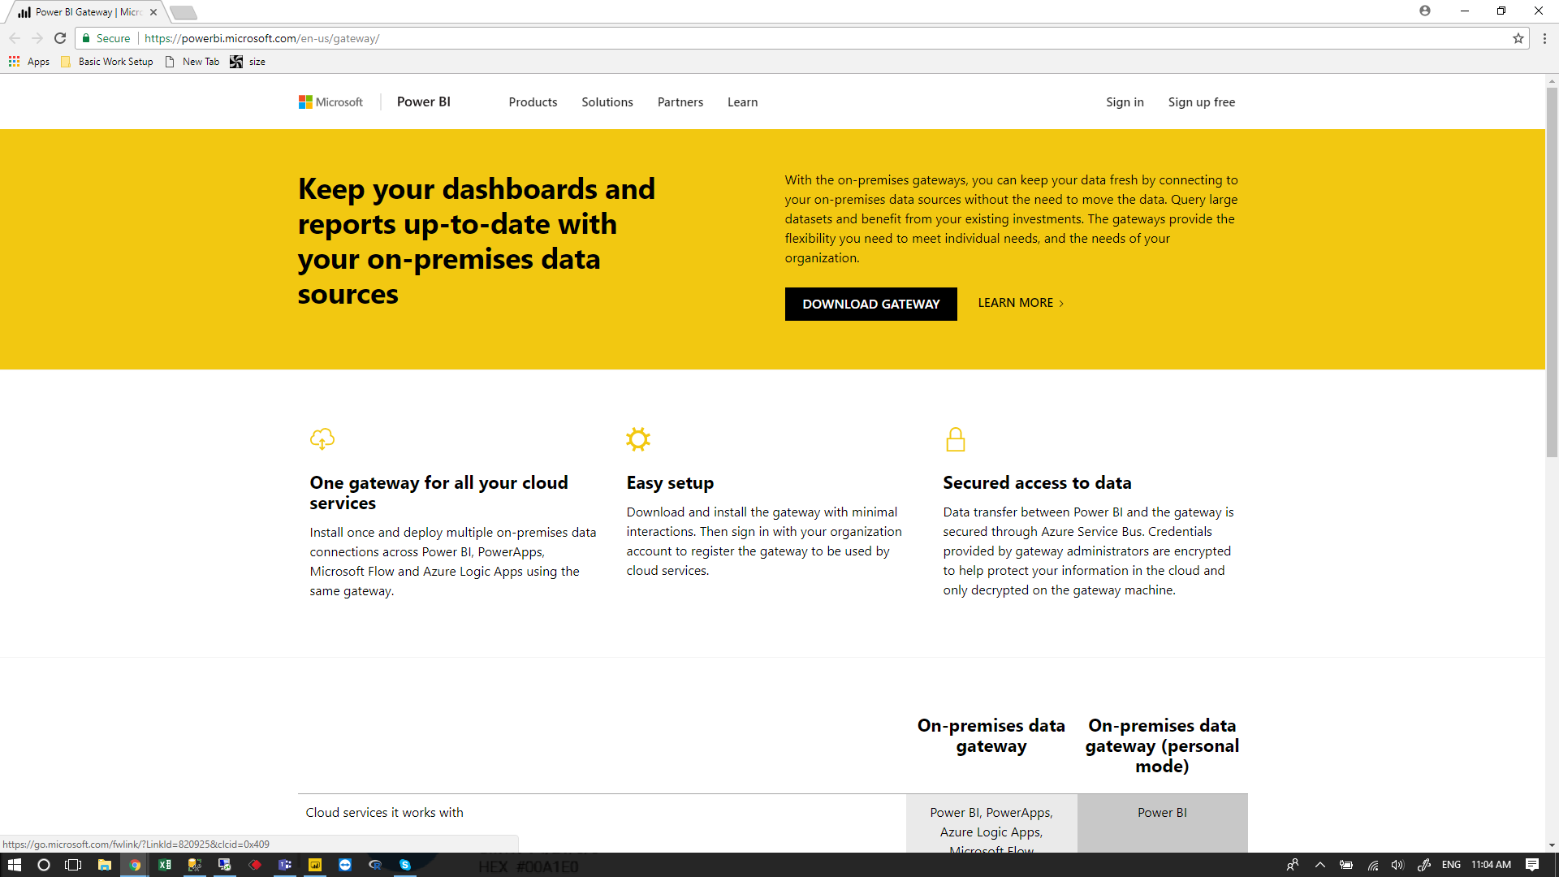
Task: Open the Wi-Fi network tray icon
Action: (1372, 865)
